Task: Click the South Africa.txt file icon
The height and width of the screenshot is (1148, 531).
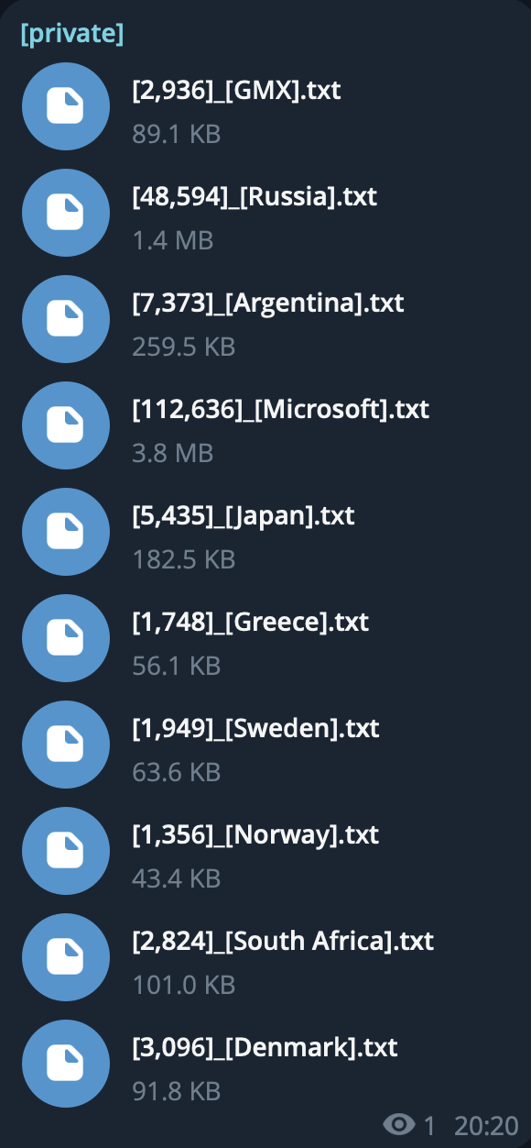Action: (x=66, y=957)
